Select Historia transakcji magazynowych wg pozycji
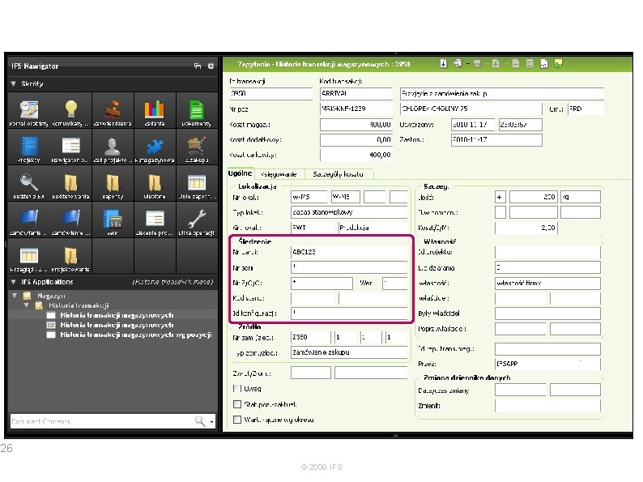Image resolution: width=643 pixels, height=482 pixels. pos(136,335)
